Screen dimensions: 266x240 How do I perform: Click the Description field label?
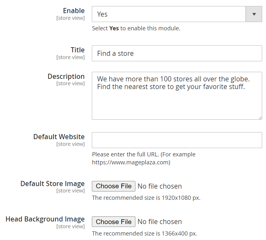click(66, 77)
